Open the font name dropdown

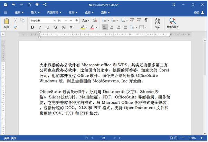55,20
